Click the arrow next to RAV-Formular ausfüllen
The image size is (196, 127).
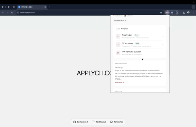click(163, 53)
